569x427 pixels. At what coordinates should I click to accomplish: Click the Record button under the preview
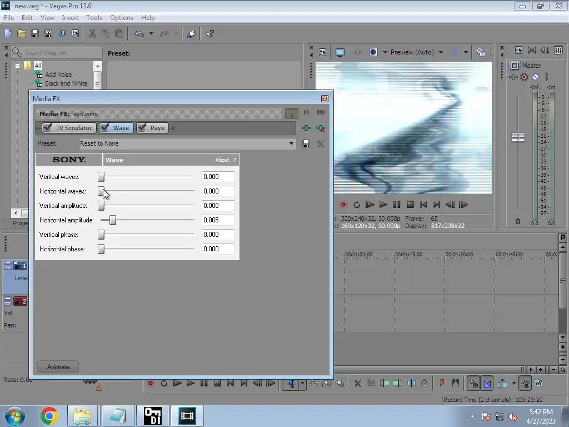pyautogui.click(x=343, y=205)
